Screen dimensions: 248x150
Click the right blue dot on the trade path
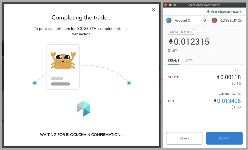tap(129, 83)
